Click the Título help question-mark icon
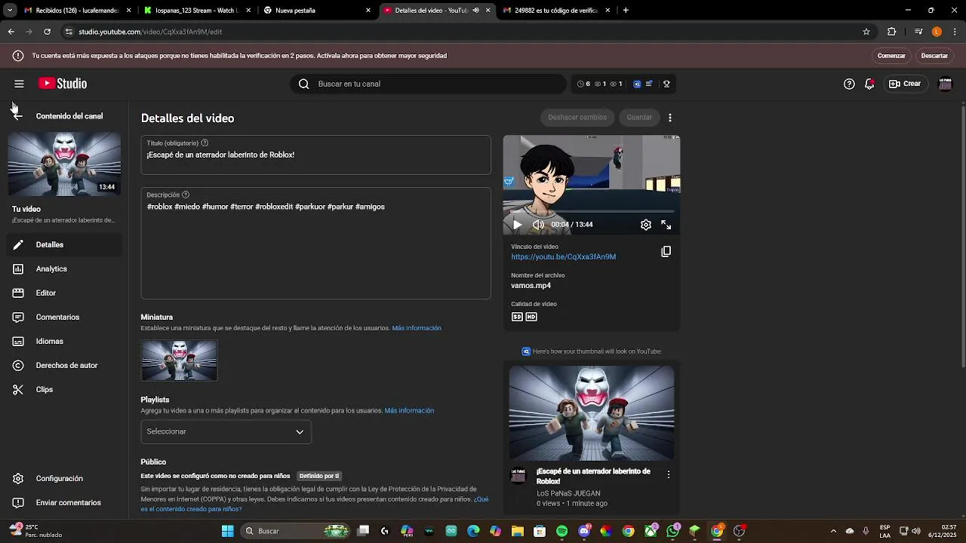Viewport: 966px width, 543px height. [205, 143]
